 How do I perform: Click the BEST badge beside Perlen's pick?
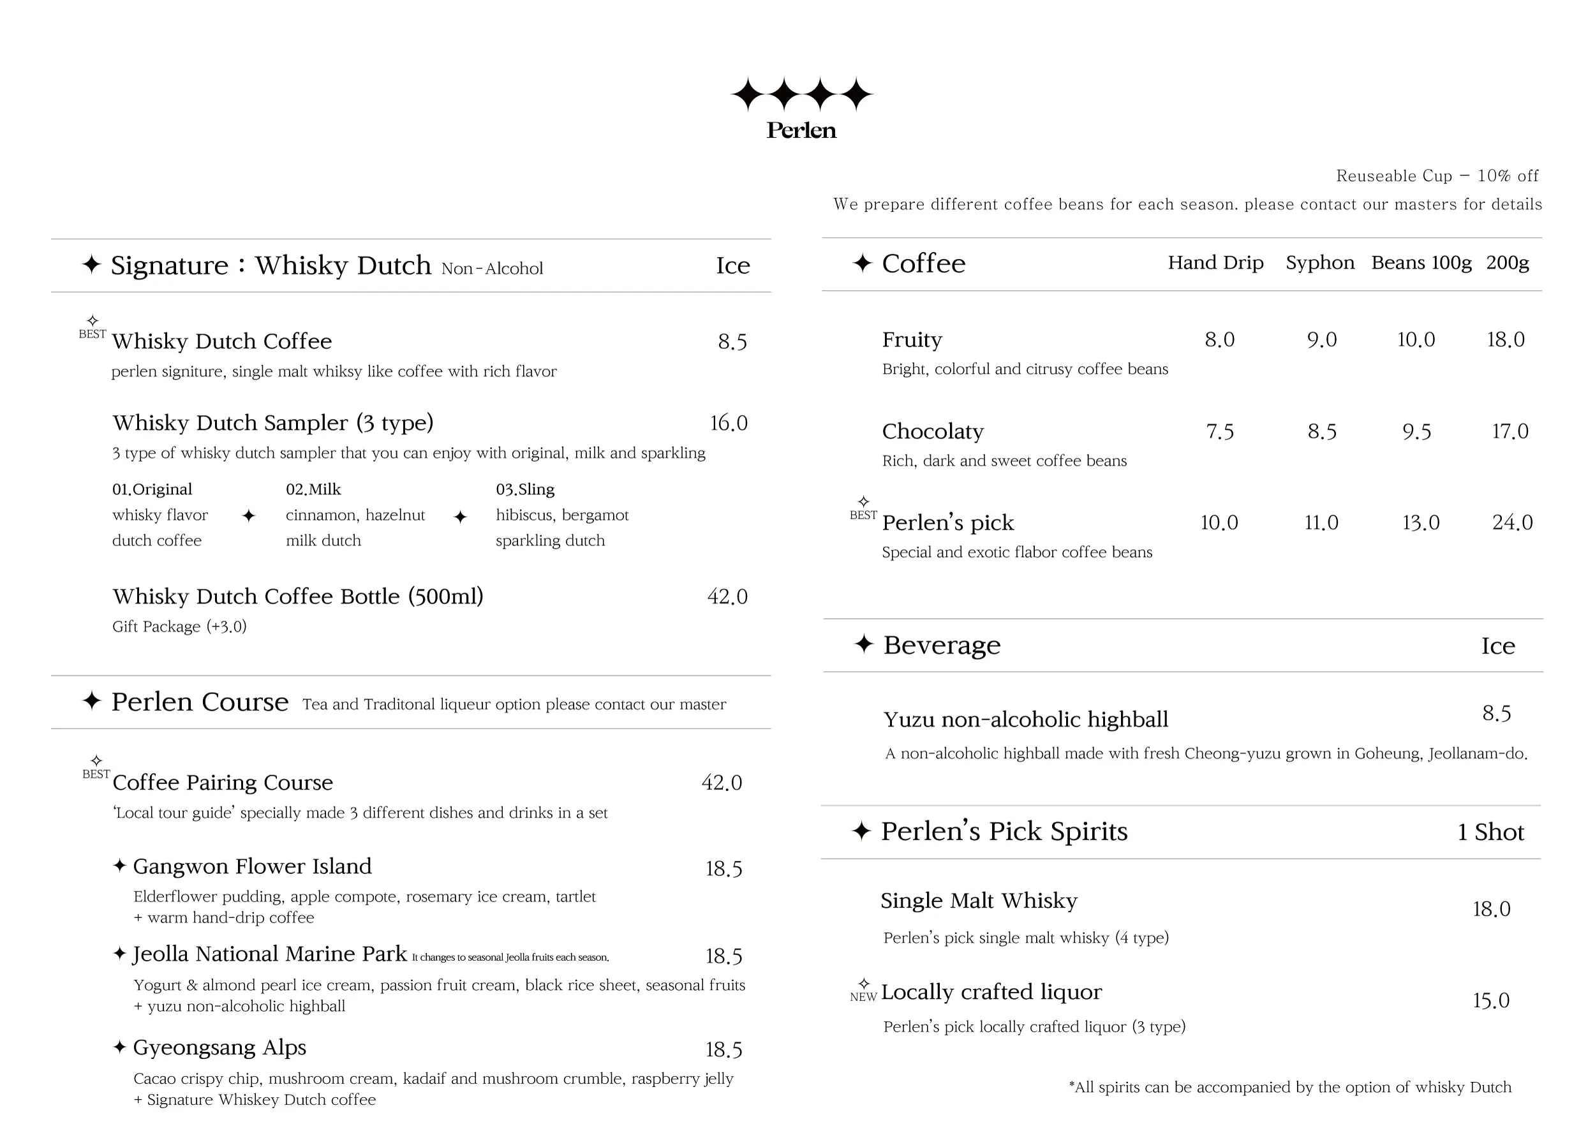pyautogui.click(x=864, y=509)
